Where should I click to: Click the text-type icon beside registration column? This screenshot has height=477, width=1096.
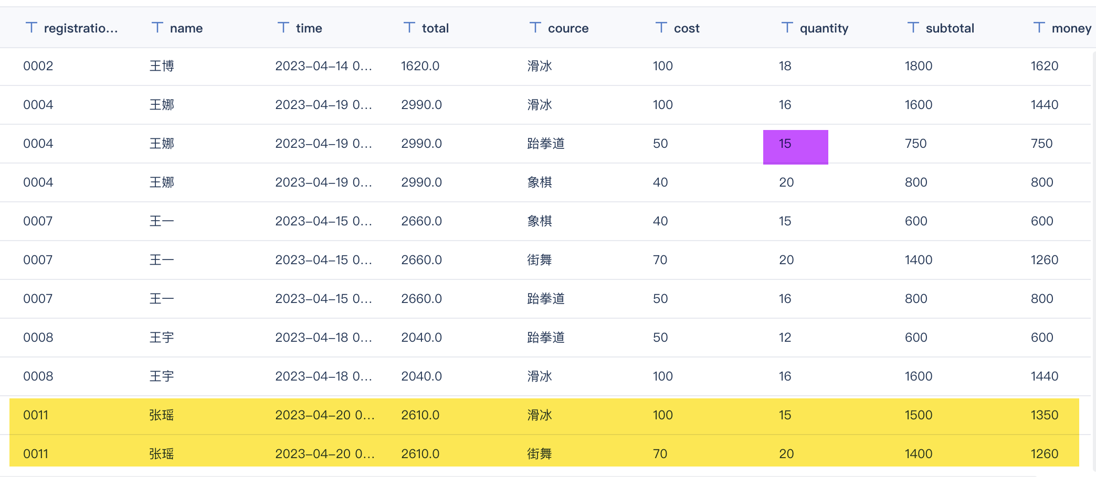pyautogui.click(x=31, y=28)
